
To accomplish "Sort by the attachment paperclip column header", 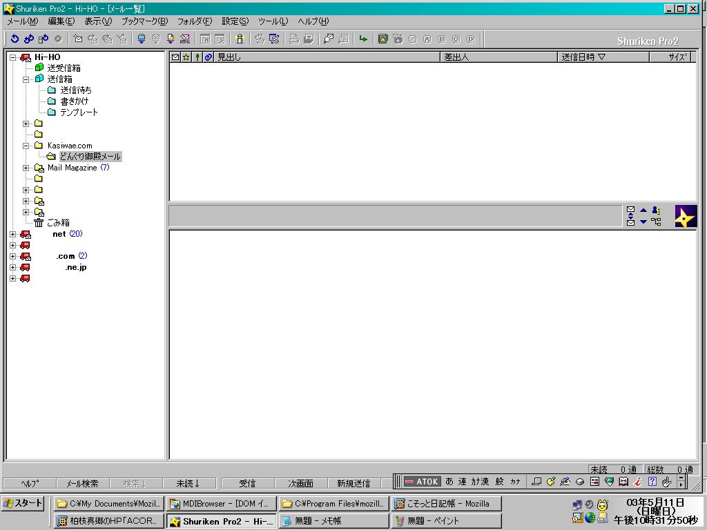I will pyautogui.click(x=209, y=57).
